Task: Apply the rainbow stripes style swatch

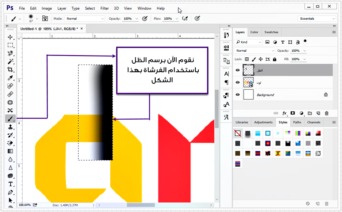Action: (298, 133)
